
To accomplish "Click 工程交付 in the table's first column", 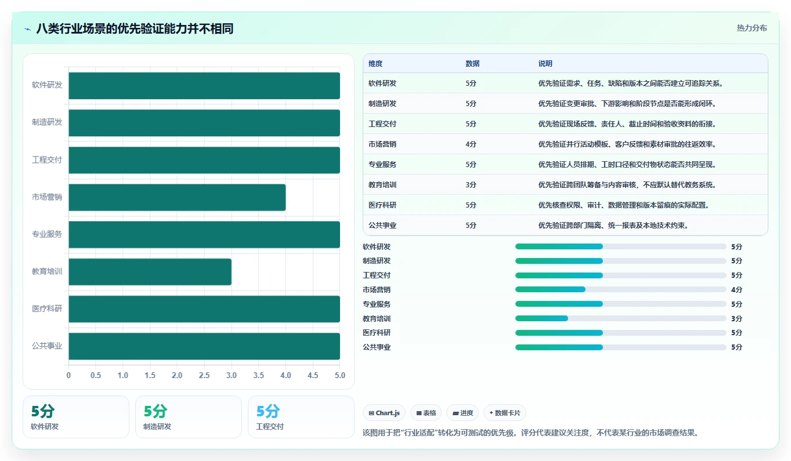I will point(382,124).
